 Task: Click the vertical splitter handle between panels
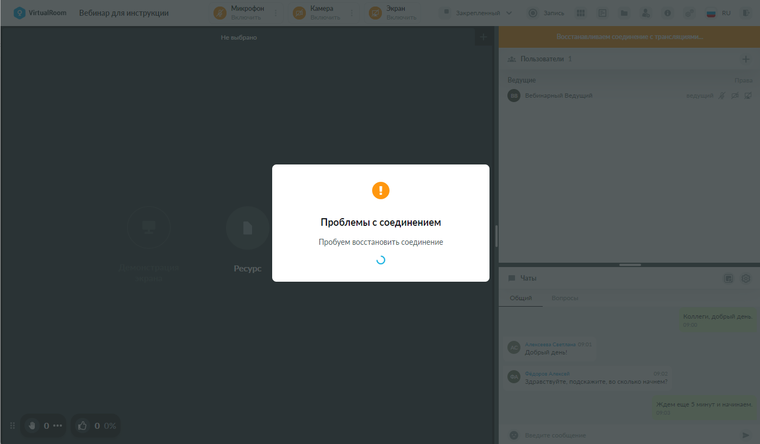coord(497,236)
